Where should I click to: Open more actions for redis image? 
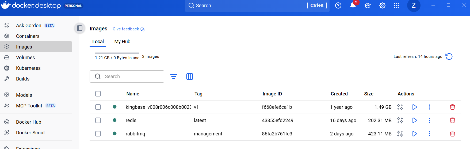429,120
